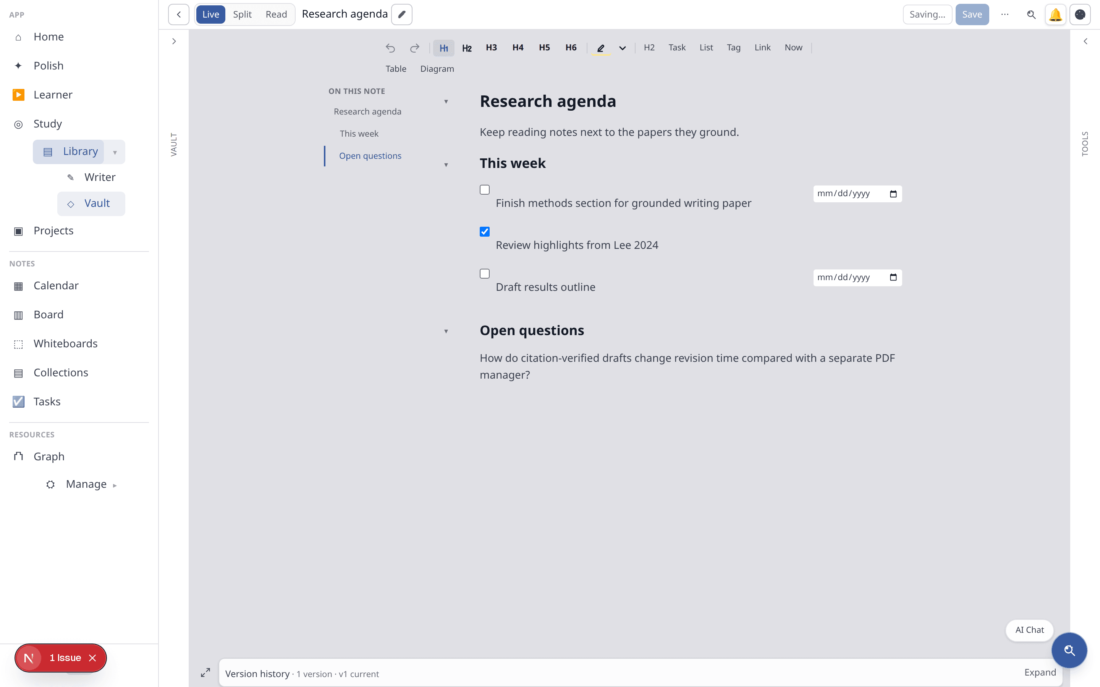
Task: Set due date for Finish methods task
Action: point(857,194)
